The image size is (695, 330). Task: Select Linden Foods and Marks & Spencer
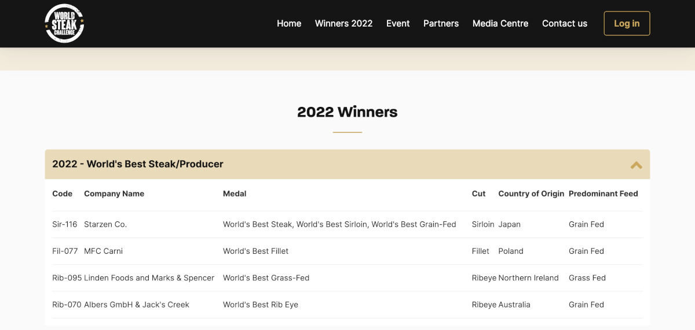(149, 277)
